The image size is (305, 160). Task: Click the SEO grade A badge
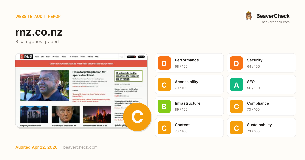pos(236,85)
